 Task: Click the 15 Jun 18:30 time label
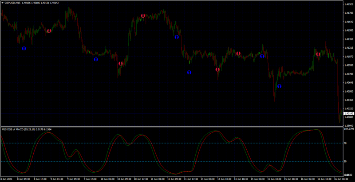click(290, 179)
